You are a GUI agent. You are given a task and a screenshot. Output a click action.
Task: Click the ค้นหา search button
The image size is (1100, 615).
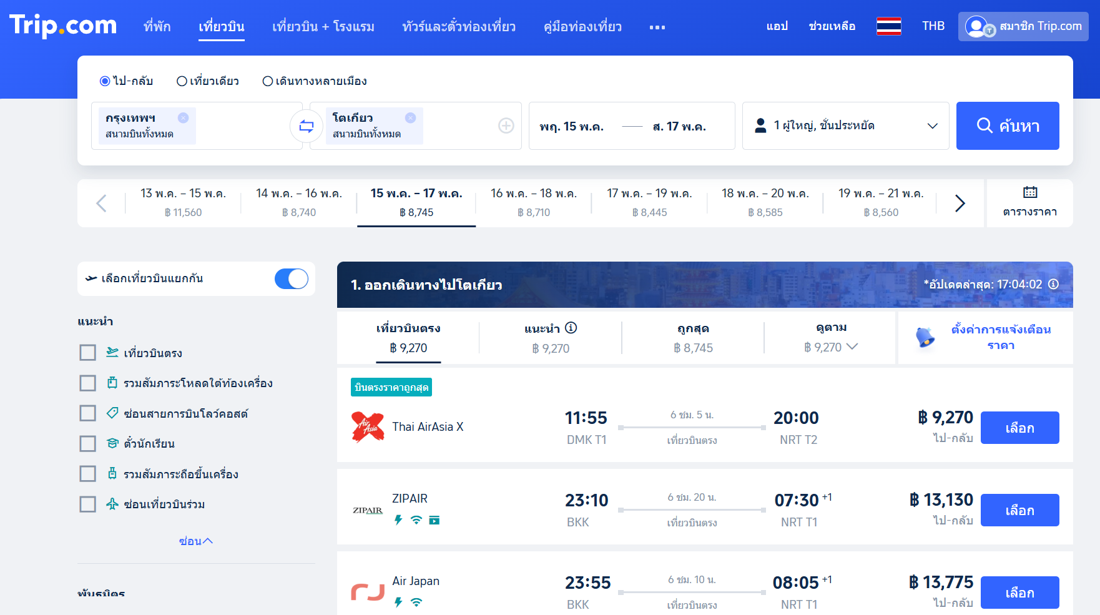[x=1008, y=125]
